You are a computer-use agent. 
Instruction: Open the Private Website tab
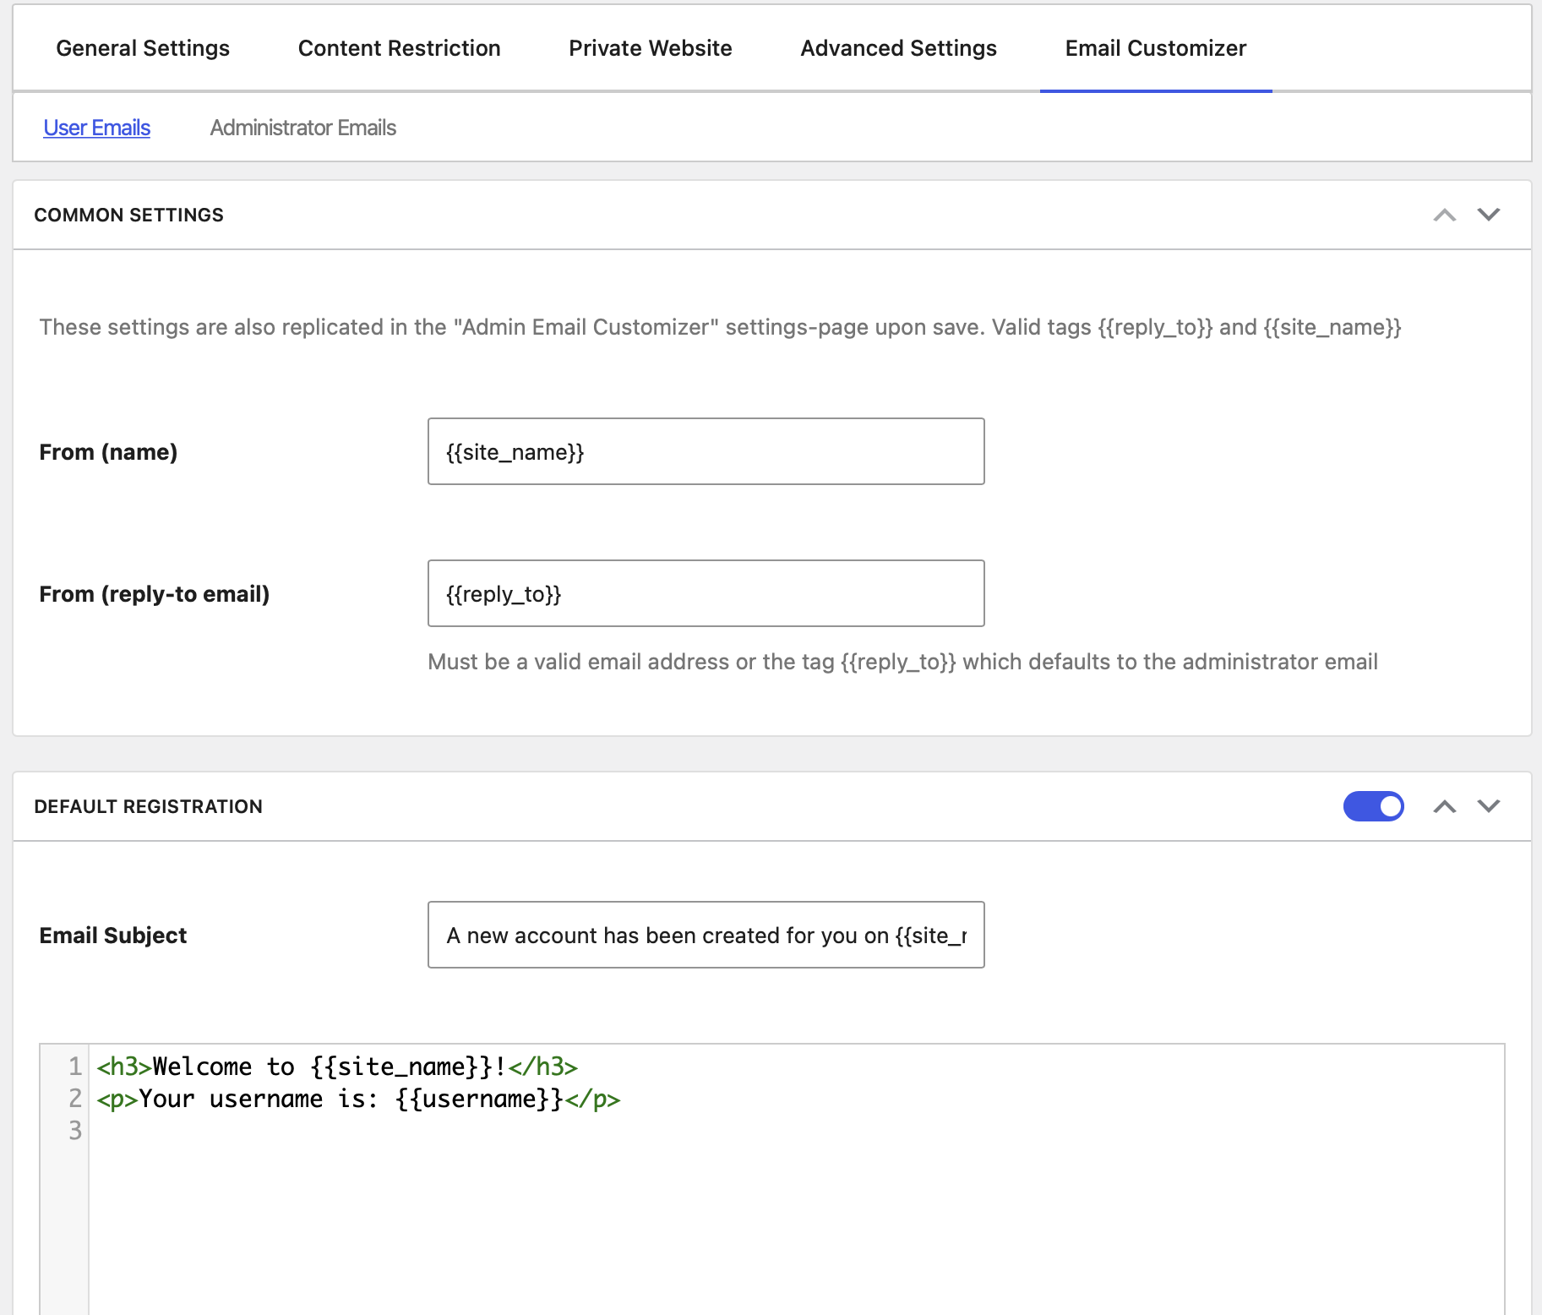click(650, 48)
